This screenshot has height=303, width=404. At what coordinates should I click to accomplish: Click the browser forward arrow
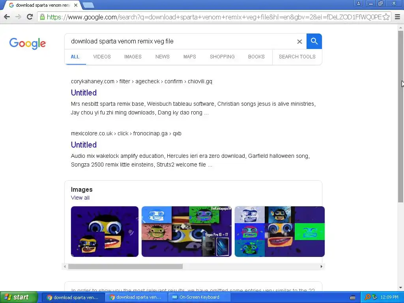18,17
